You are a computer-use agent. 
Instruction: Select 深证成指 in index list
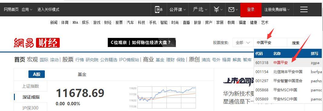(x=31, y=97)
